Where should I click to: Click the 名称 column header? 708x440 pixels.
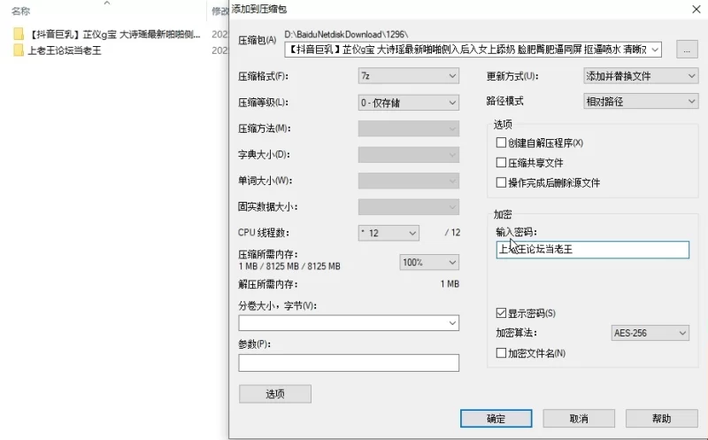(x=20, y=11)
